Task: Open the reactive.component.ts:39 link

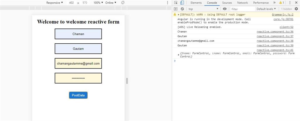Action: [275, 45]
